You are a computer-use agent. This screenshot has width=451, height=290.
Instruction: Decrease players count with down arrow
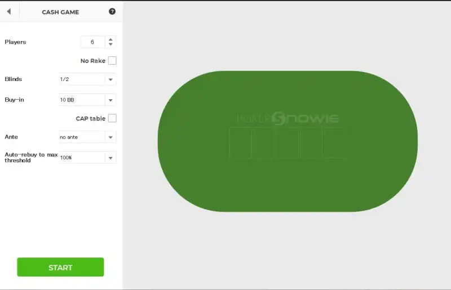tap(110, 44)
